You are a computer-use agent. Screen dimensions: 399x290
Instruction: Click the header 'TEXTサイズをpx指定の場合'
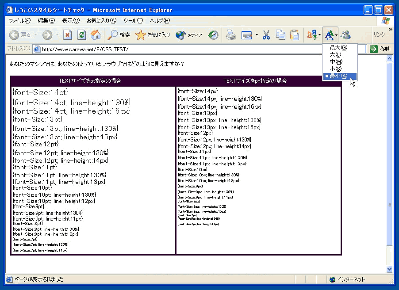pyautogui.click(x=255, y=81)
